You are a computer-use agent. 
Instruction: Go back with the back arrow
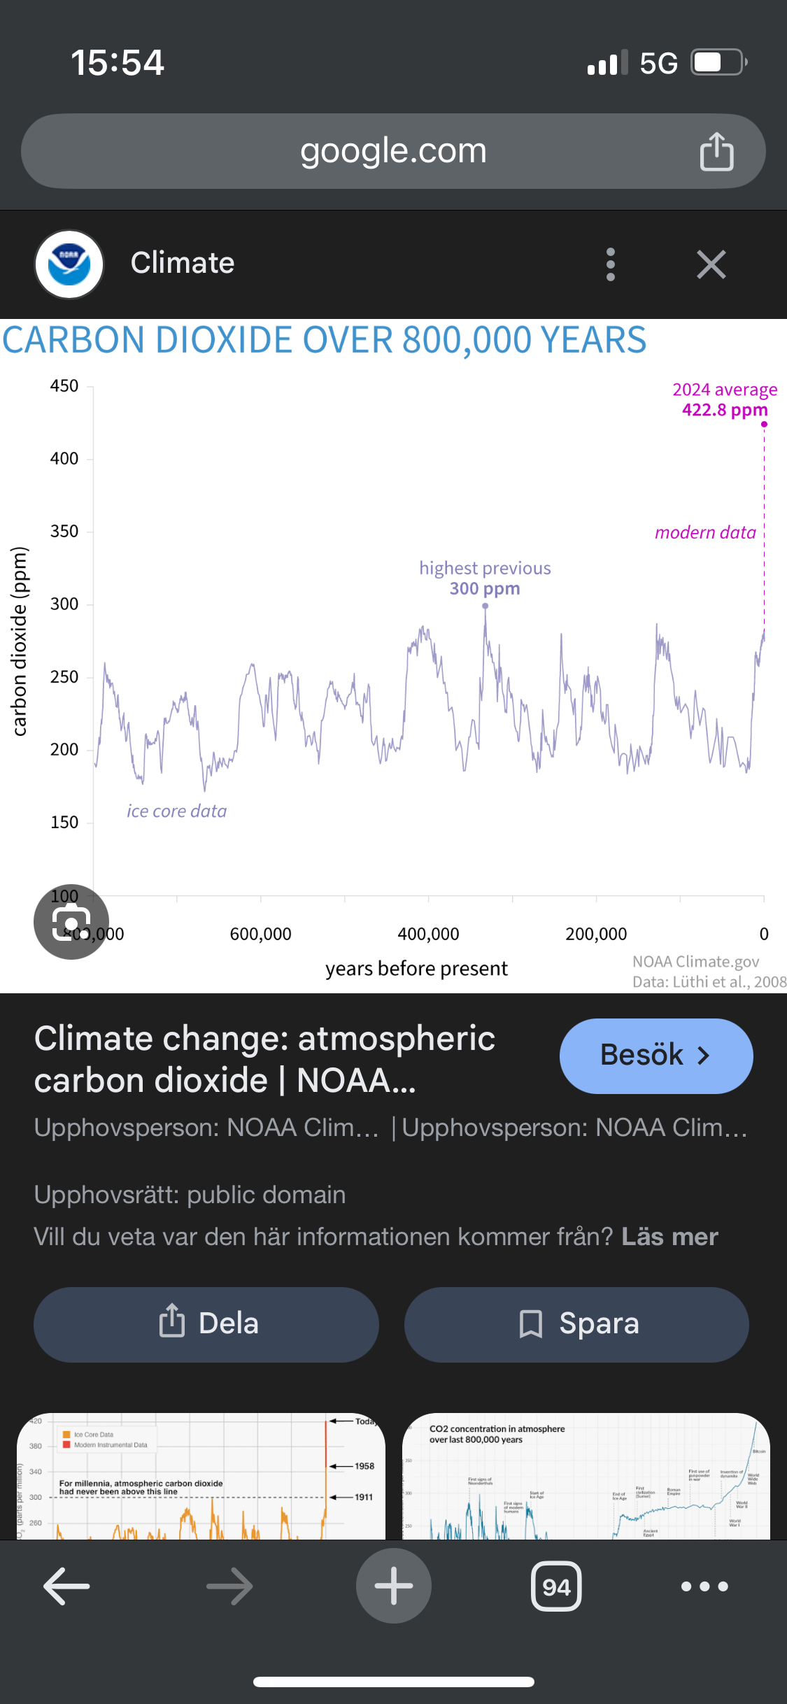(x=66, y=1586)
